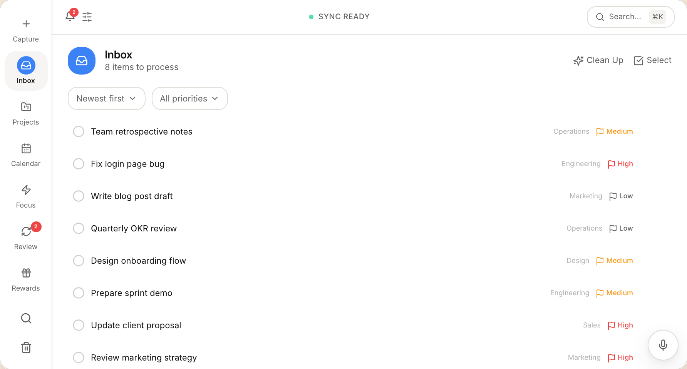Complete the Quarterly OKR review item
Viewport: 687px width, 369px height.
pyautogui.click(x=79, y=228)
